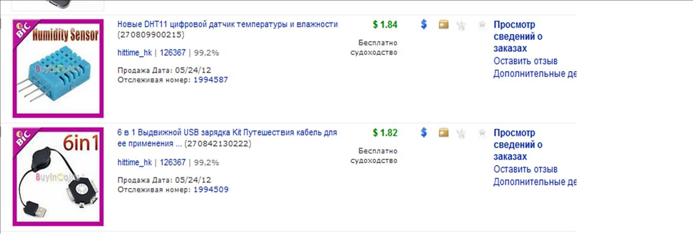Open the DHT11 humidity sensor thumbnail

tap(58, 68)
